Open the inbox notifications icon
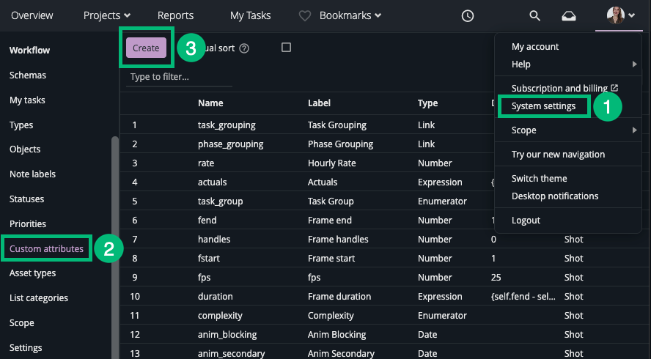The height and width of the screenshot is (359, 651). [x=569, y=15]
